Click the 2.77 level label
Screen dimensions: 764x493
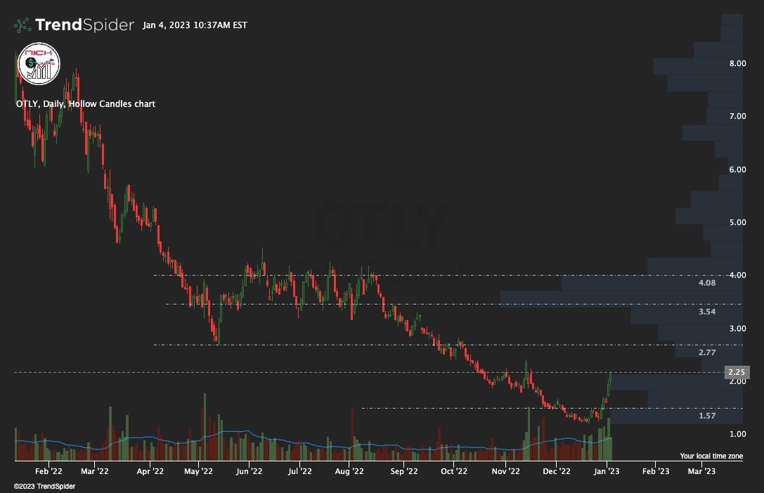coord(707,352)
